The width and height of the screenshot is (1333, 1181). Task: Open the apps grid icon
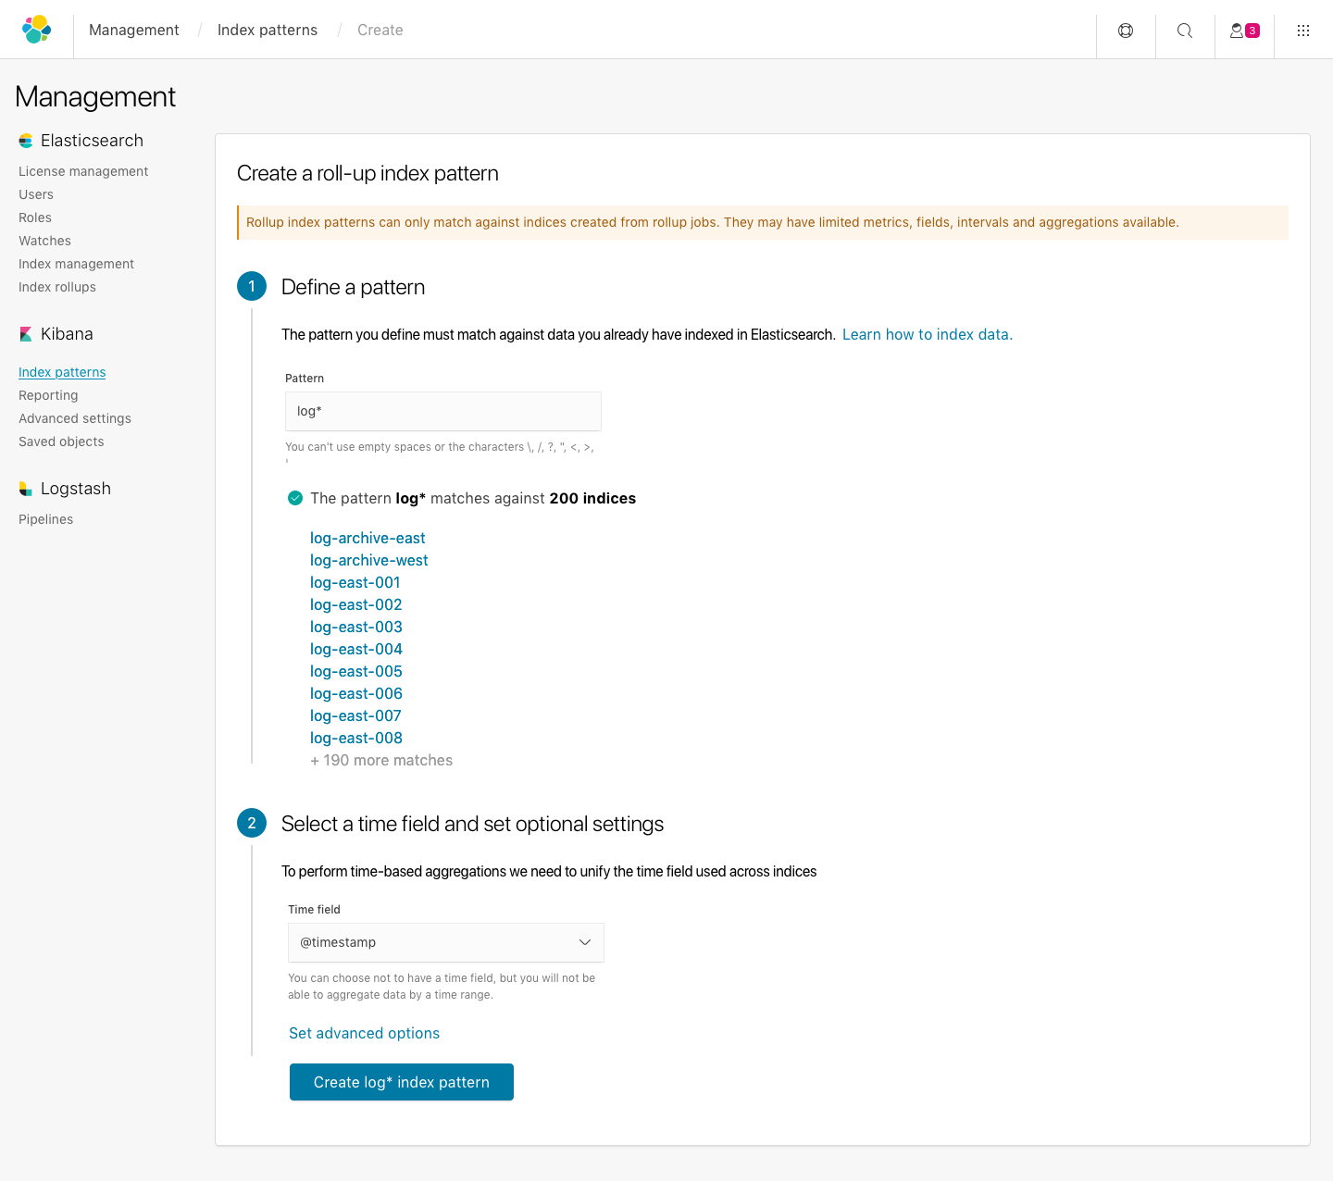tap(1303, 30)
